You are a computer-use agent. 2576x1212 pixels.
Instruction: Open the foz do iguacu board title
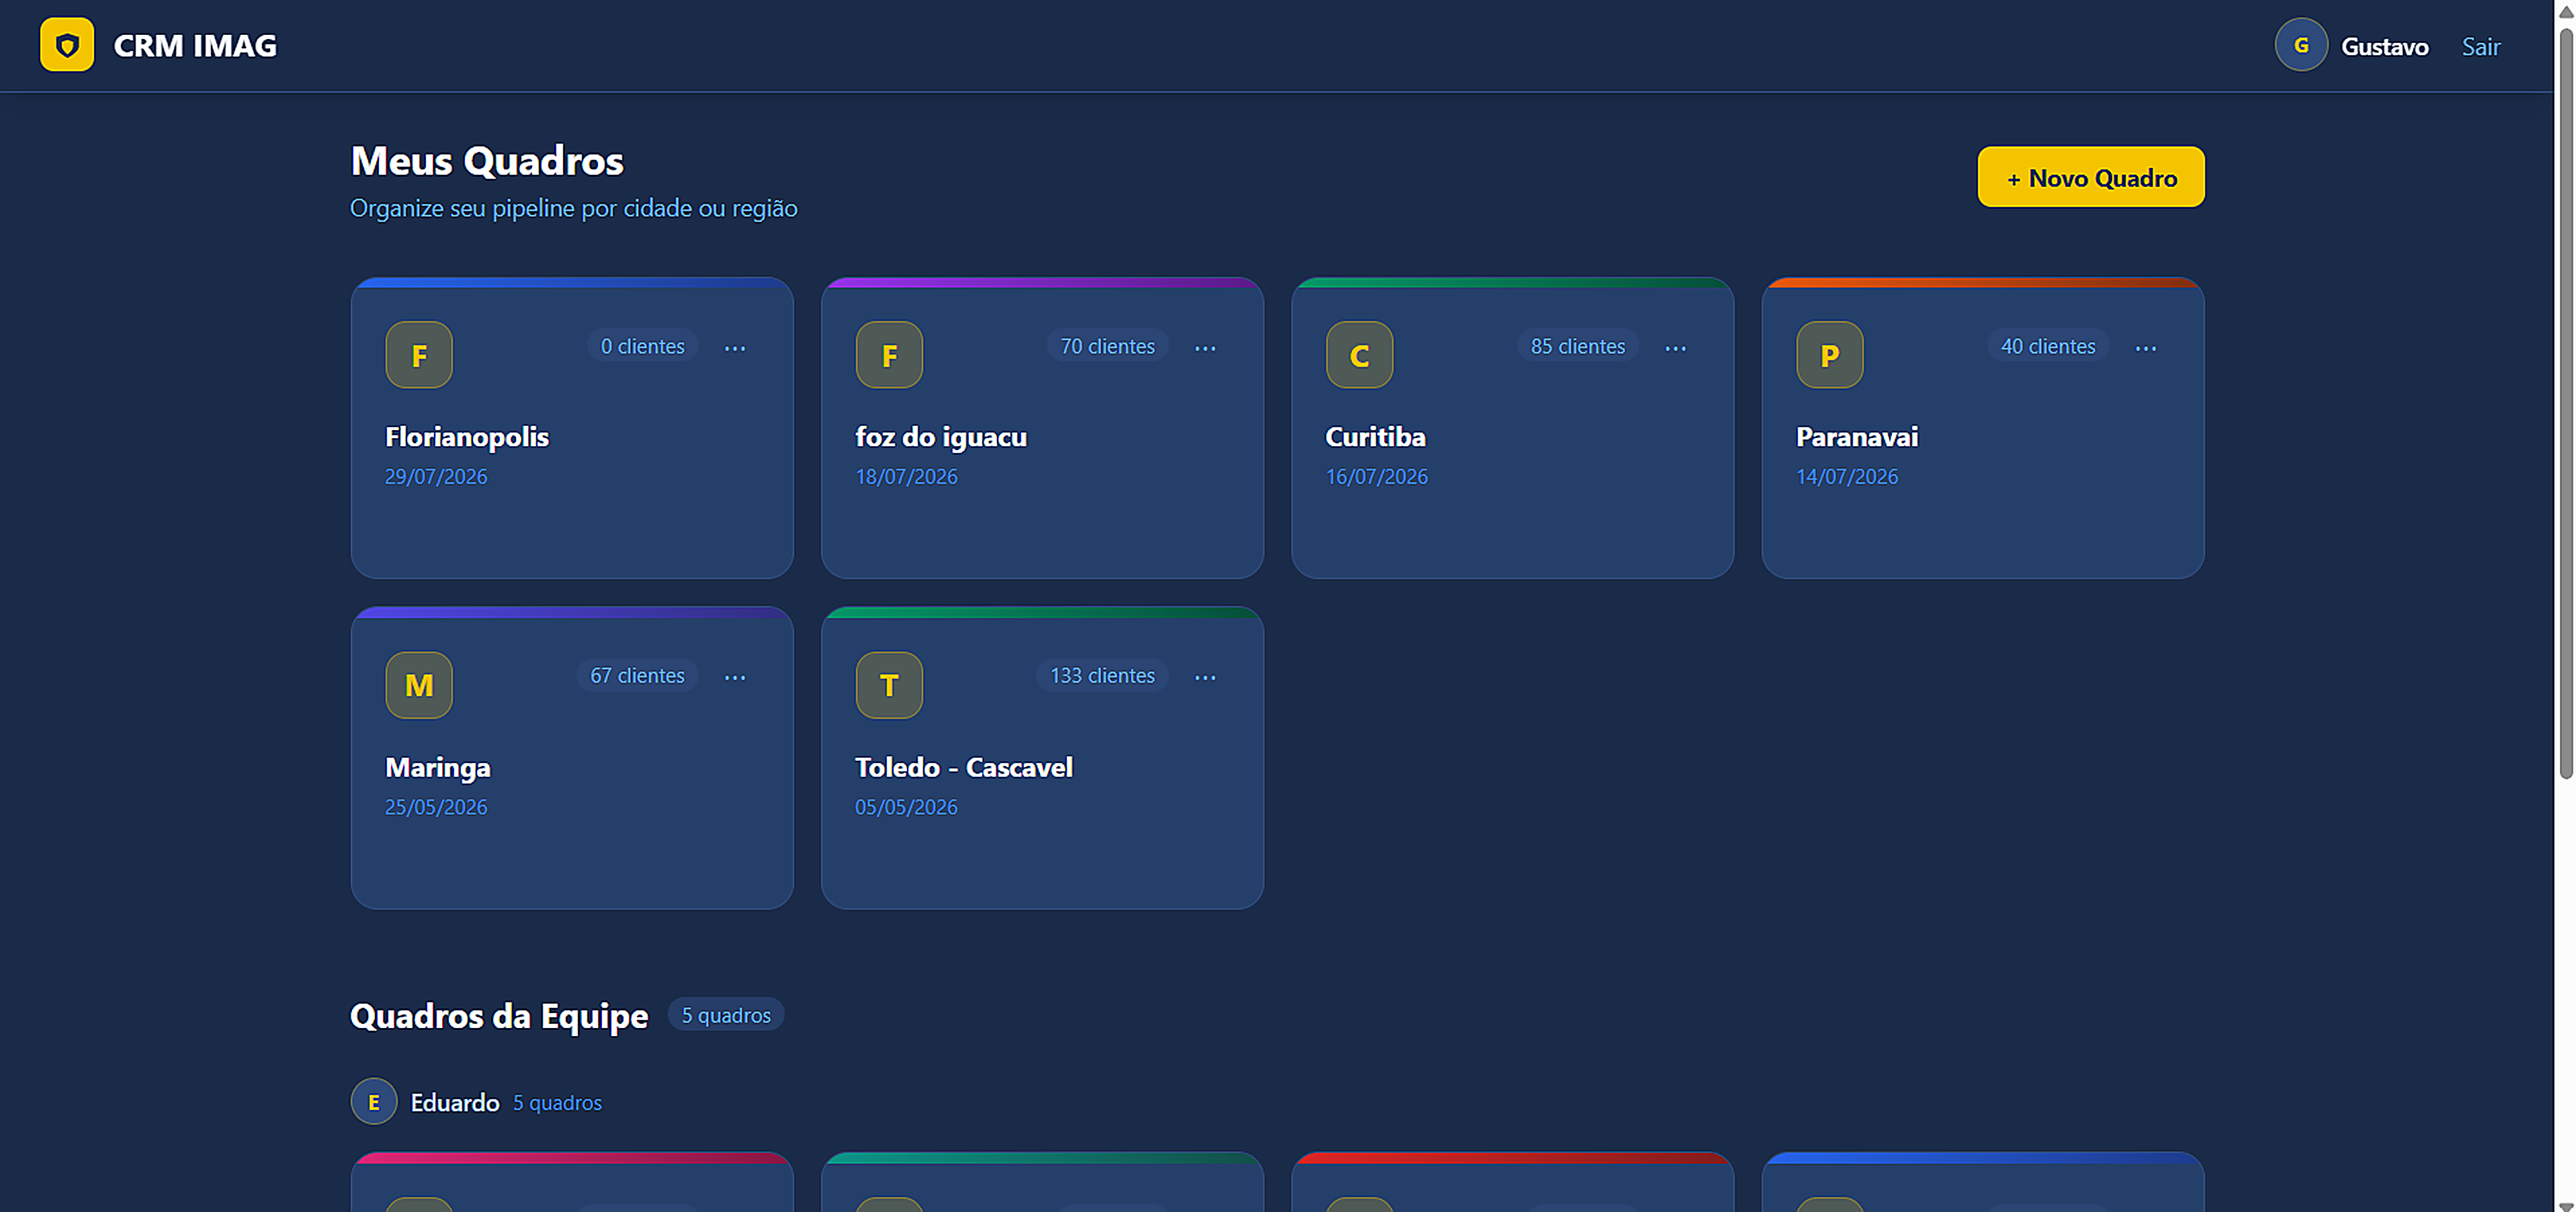coord(941,437)
